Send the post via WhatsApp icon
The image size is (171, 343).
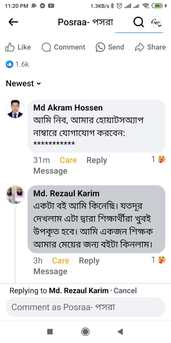(x=100, y=47)
